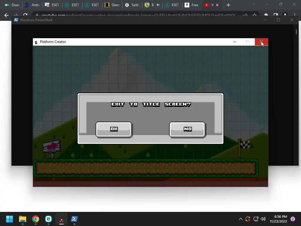This screenshot has height=226, width=301.
Task: Switch to the tab playing audio
Action: (152, 5)
